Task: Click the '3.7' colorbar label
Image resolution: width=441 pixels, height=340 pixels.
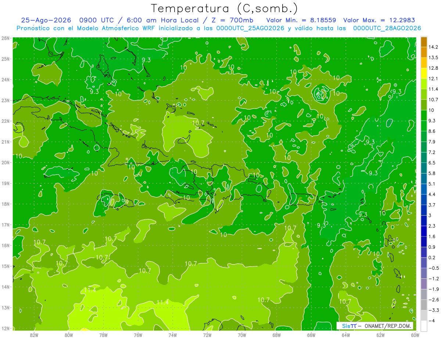Action: point(433,205)
